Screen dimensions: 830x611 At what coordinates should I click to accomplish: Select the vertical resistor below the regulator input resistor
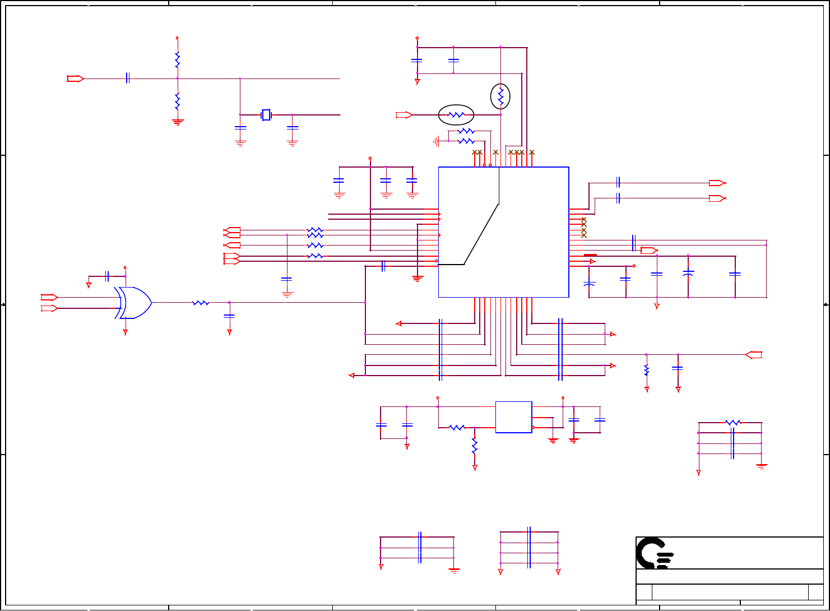[x=475, y=446]
